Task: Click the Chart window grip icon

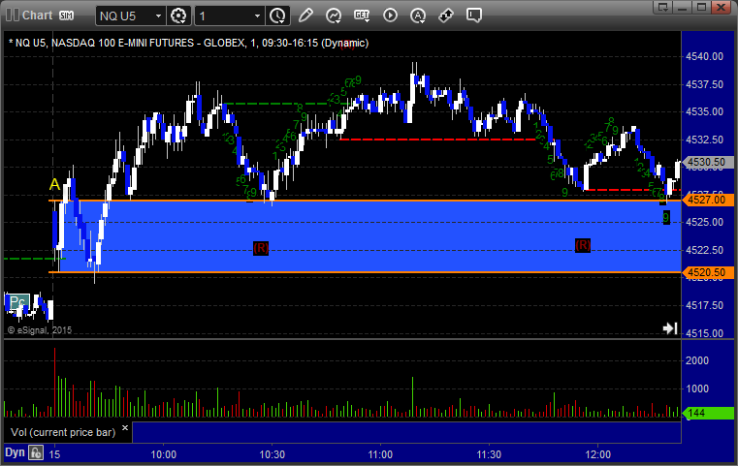Action: pos(13,16)
